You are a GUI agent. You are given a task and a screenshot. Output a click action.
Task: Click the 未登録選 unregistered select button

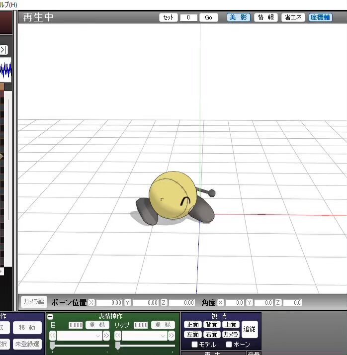coord(27,344)
